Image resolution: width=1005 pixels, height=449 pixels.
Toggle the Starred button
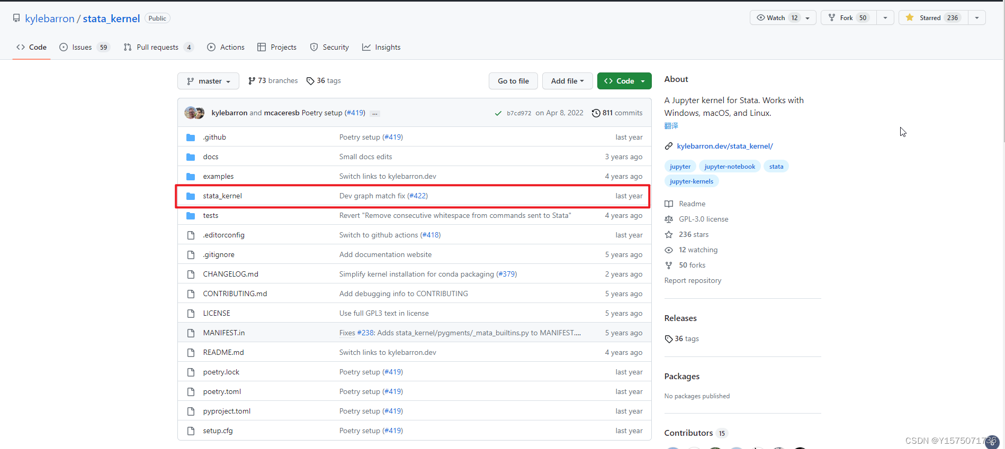tap(934, 18)
